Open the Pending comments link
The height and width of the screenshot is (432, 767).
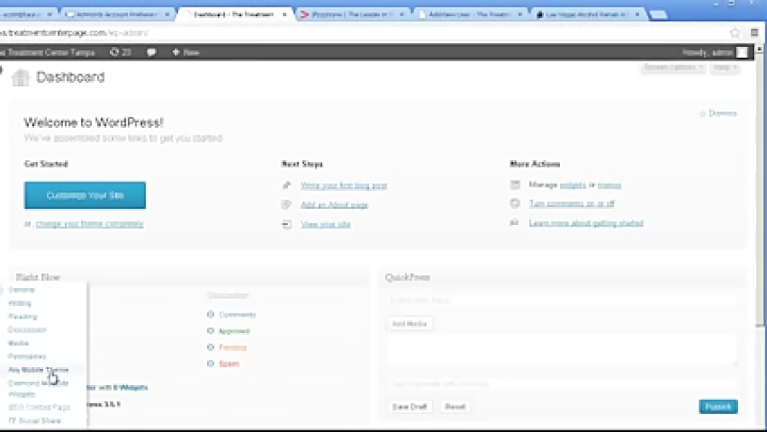click(233, 348)
